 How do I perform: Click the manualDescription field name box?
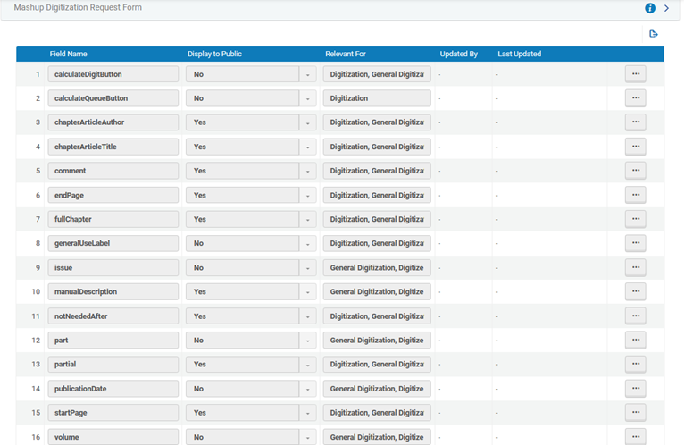point(113,291)
